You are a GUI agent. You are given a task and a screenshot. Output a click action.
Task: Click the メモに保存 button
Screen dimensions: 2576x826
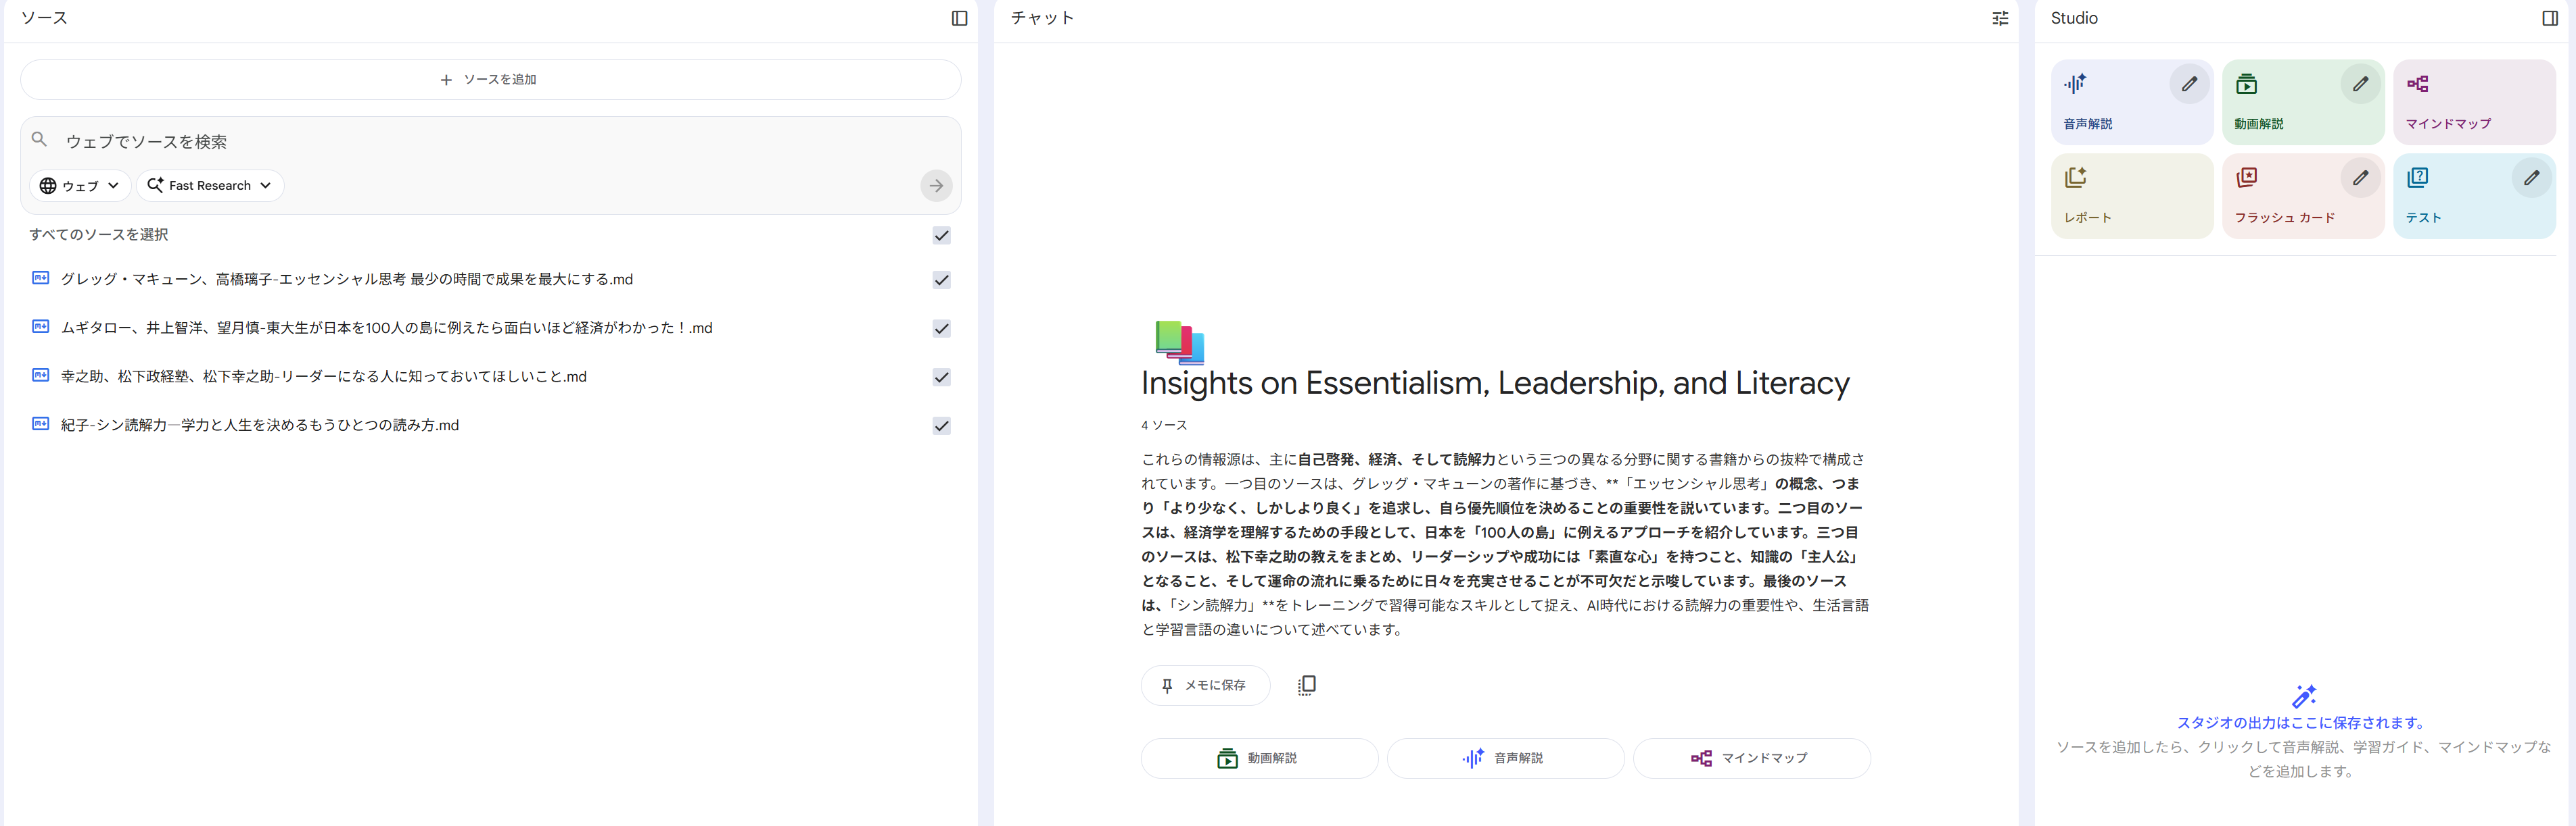tap(1204, 685)
